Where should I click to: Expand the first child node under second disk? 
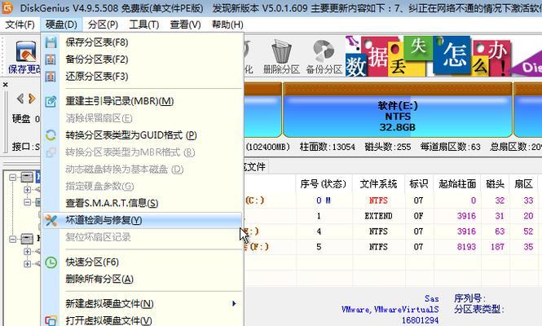point(27,251)
